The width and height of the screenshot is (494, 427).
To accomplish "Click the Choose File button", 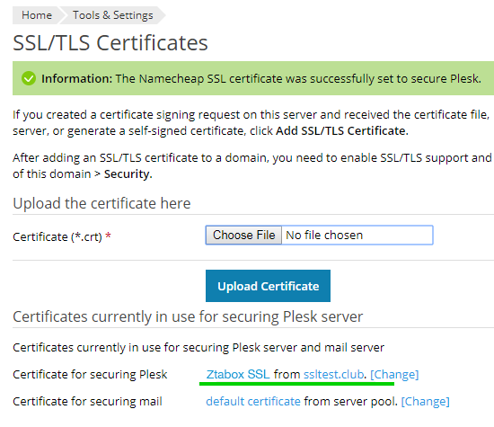I will (243, 236).
